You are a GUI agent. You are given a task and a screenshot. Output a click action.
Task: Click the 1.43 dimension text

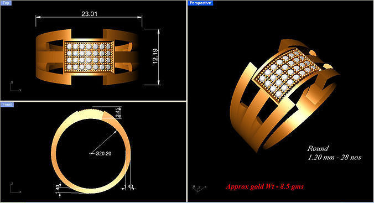129,186
